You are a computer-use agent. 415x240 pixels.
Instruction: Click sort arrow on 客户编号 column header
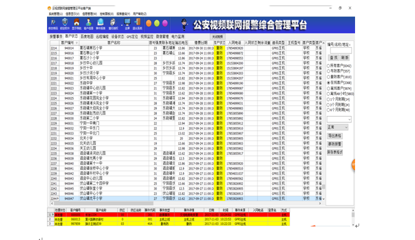77,43
